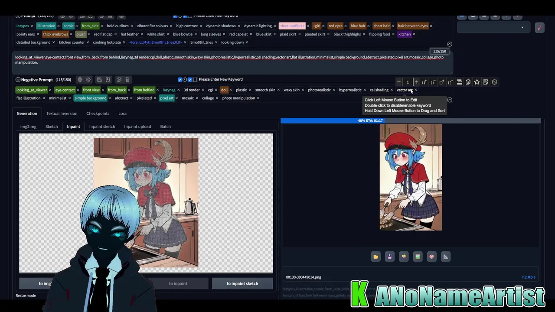This screenshot has height=312, width=555.
Task: Open the Textual Inversion tab
Action: [x=62, y=114]
